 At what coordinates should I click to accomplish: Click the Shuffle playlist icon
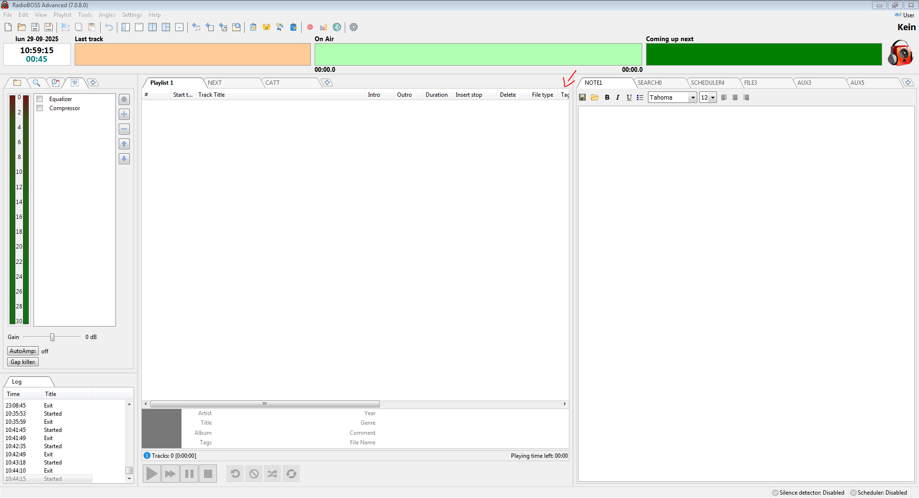tap(272, 474)
